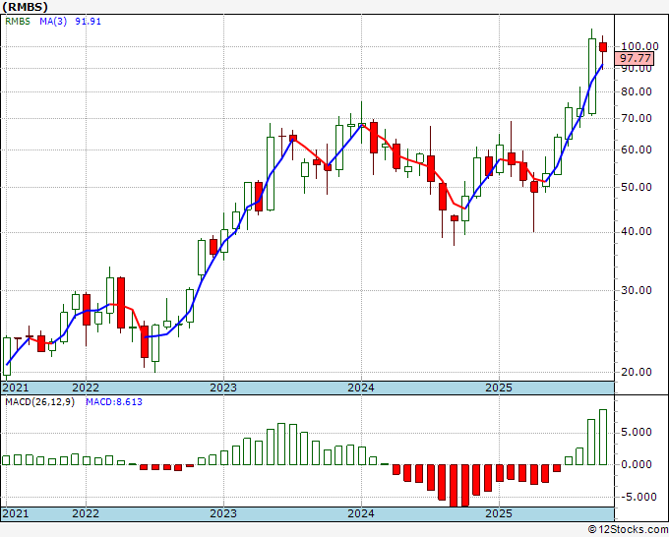Viewport: 669px width, 537px height.
Task: Click the 2024 marker on price chart axis
Action: pyautogui.click(x=360, y=388)
